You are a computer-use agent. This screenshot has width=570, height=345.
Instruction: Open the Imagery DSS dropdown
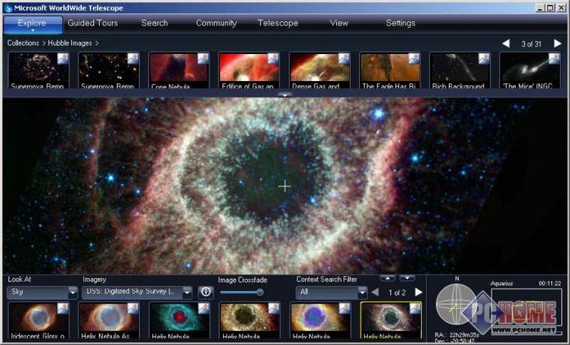click(x=137, y=292)
